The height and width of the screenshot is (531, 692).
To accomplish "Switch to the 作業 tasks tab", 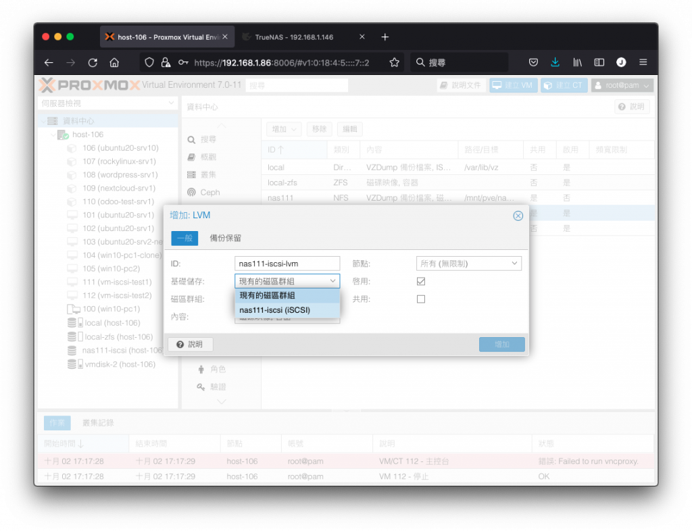I will coord(57,423).
